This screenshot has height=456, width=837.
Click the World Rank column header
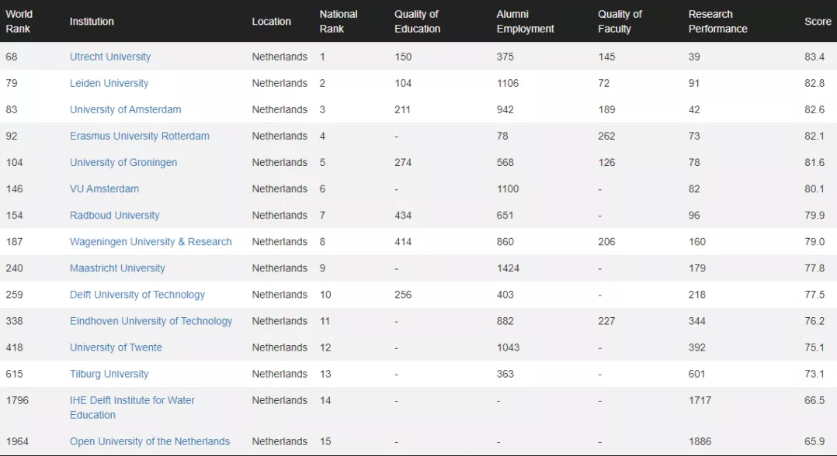pyautogui.click(x=19, y=22)
